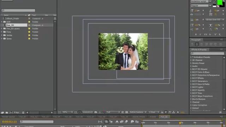226x127 pixels.
Task: Select the Album_Finale composition in Project panel
Action: [13, 19]
